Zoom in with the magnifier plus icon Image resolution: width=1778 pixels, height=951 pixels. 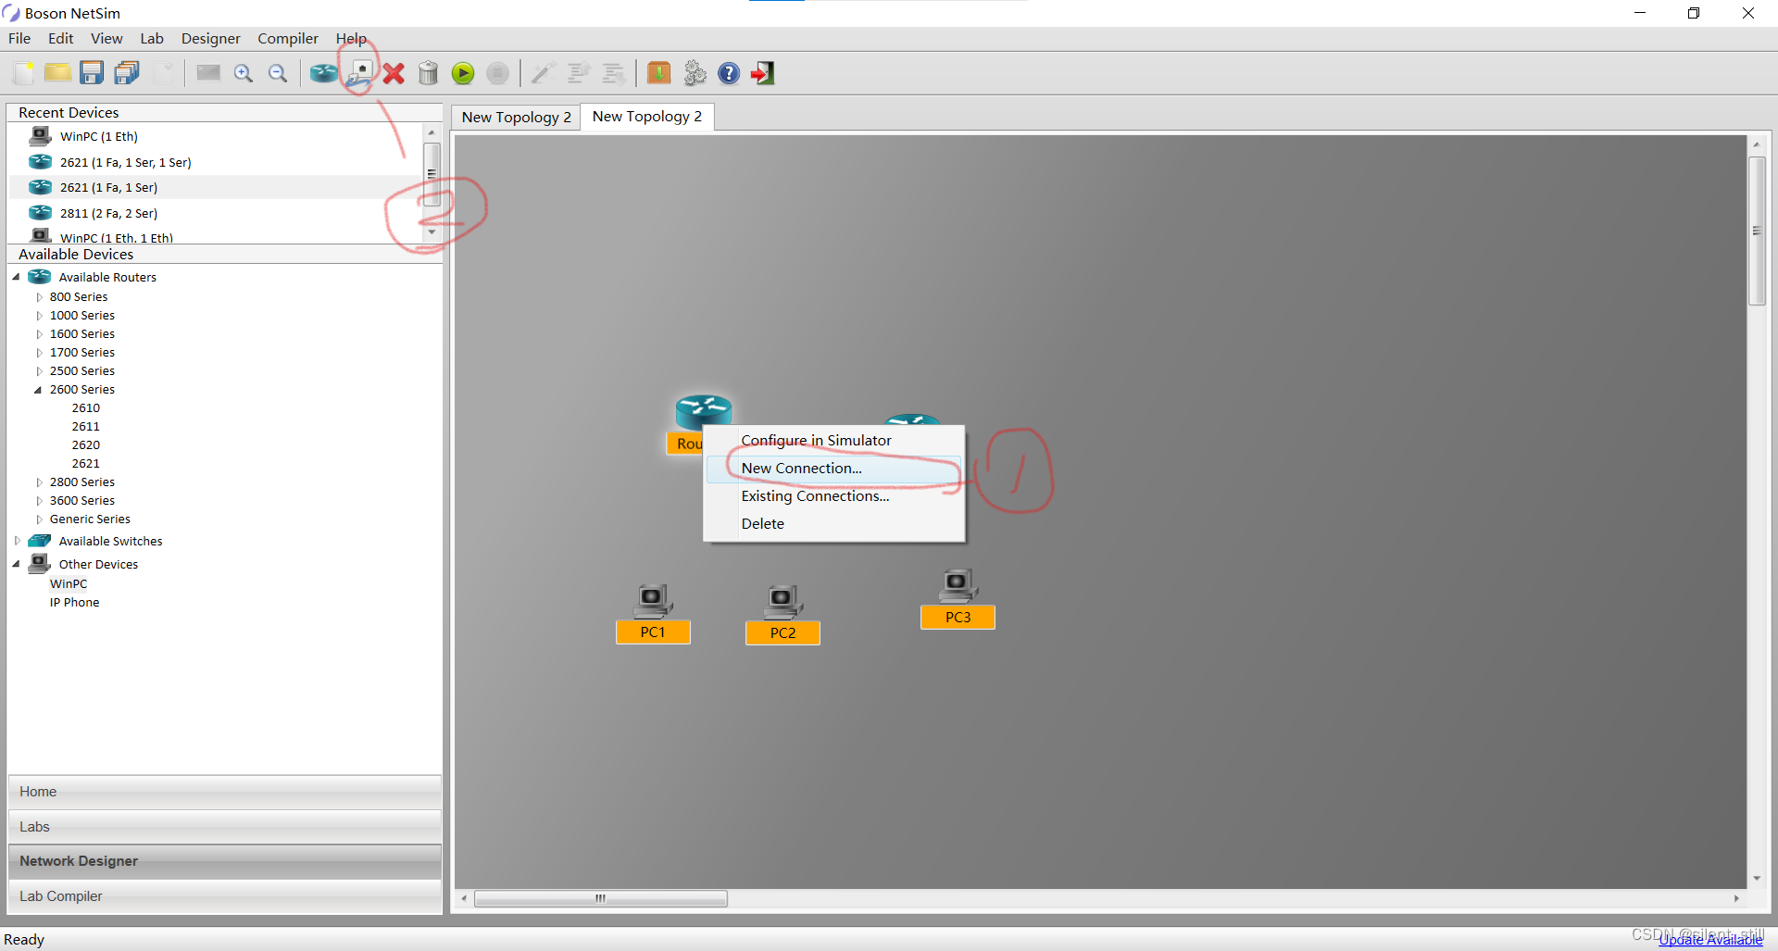pos(244,73)
